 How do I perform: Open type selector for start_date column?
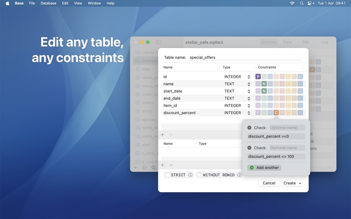tap(249, 91)
